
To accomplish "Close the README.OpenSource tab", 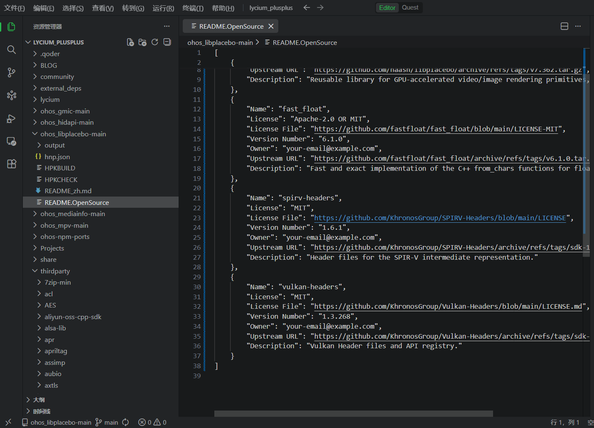I will (271, 26).
